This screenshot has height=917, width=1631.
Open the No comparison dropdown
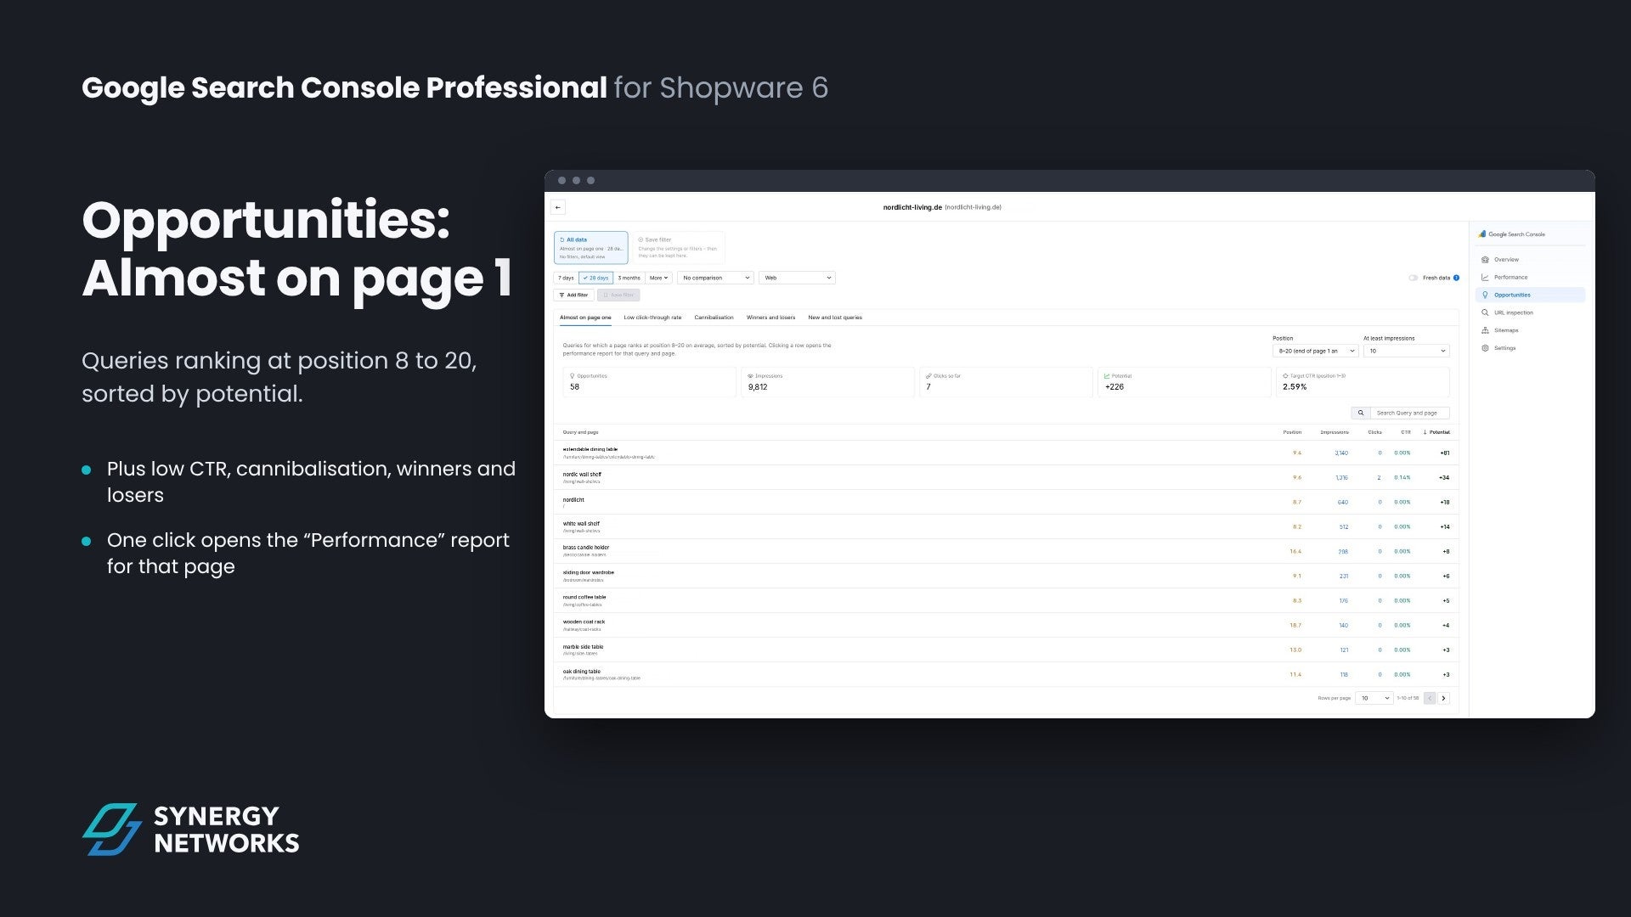(x=715, y=278)
